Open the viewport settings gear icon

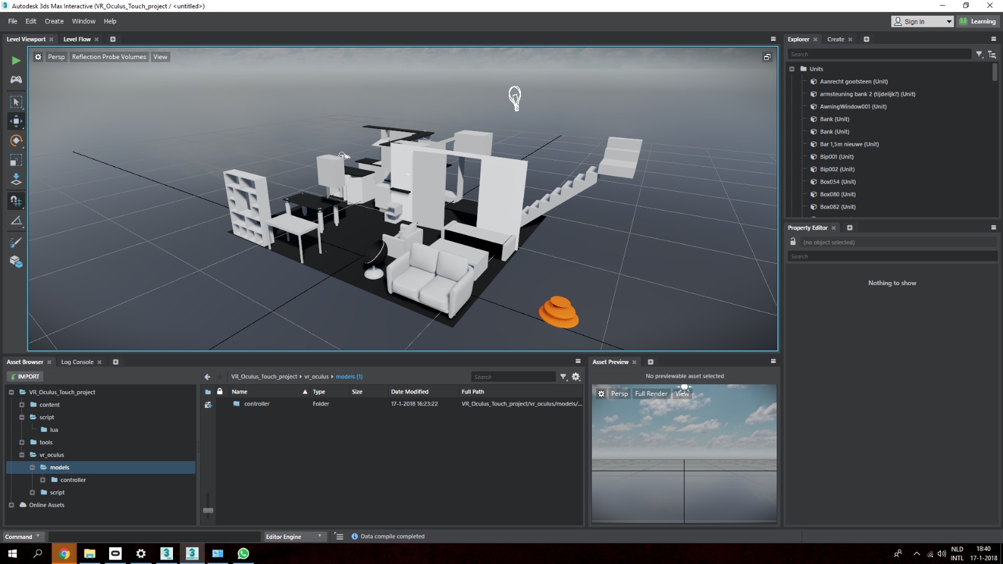pyautogui.click(x=38, y=56)
